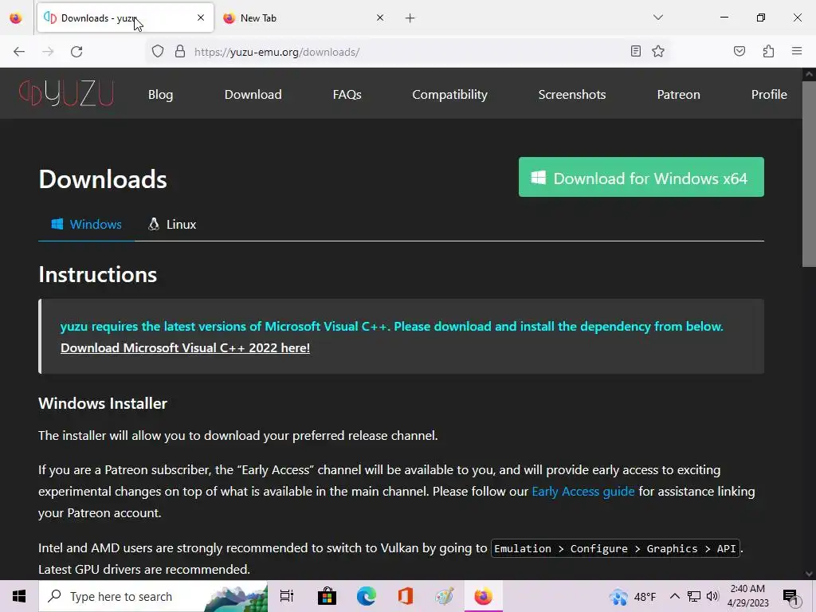The image size is (816, 612).
Task: Open clock showing 2:40 AM
Action: coord(747,596)
